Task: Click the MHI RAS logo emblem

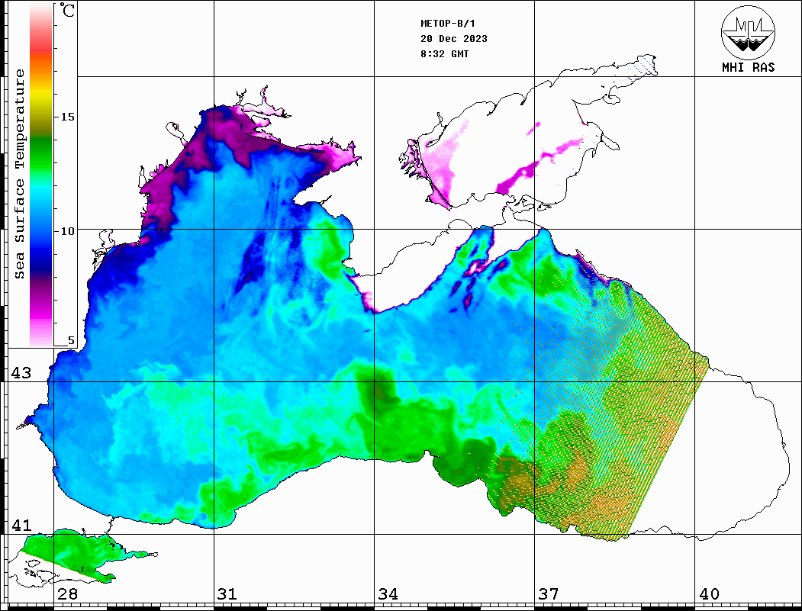Action: [748, 32]
